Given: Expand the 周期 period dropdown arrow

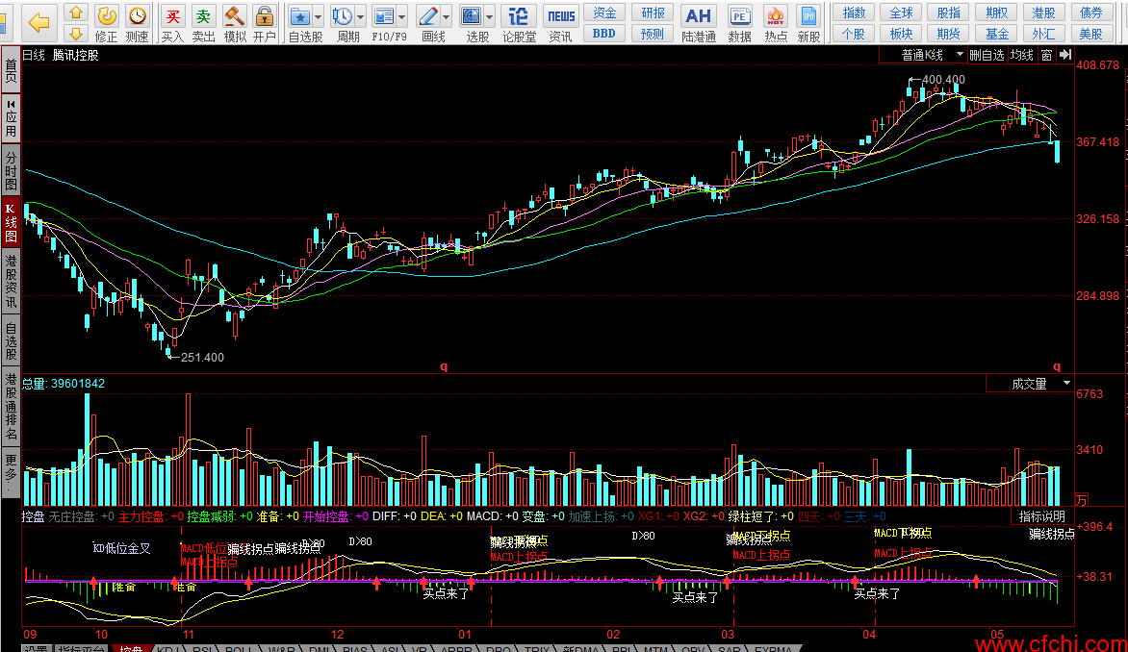Looking at the screenshot, I should click(x=361, y=17).
